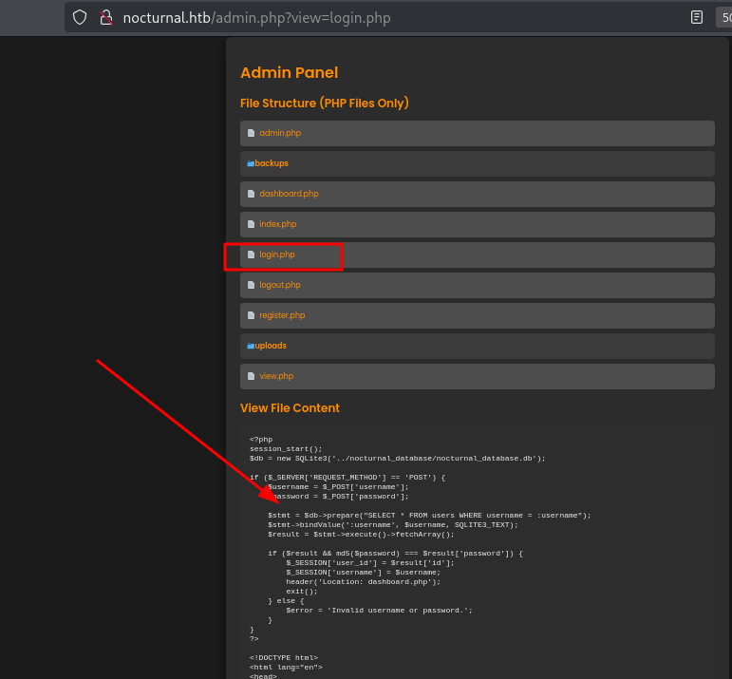Viewport: 732px width, 679px height.
Task: Click the address bar URL text
Action: pyautogui.click(x=256, y=17)
